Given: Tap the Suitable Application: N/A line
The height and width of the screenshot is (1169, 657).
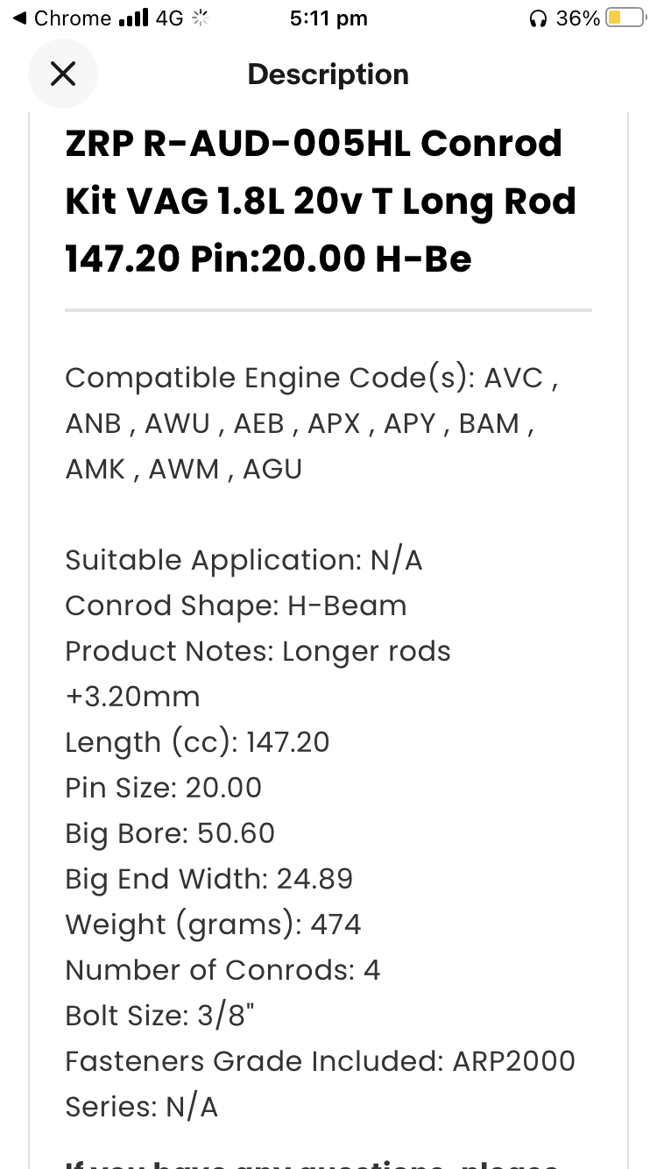Looking at the screenshot, I should [x=244, y=560].
